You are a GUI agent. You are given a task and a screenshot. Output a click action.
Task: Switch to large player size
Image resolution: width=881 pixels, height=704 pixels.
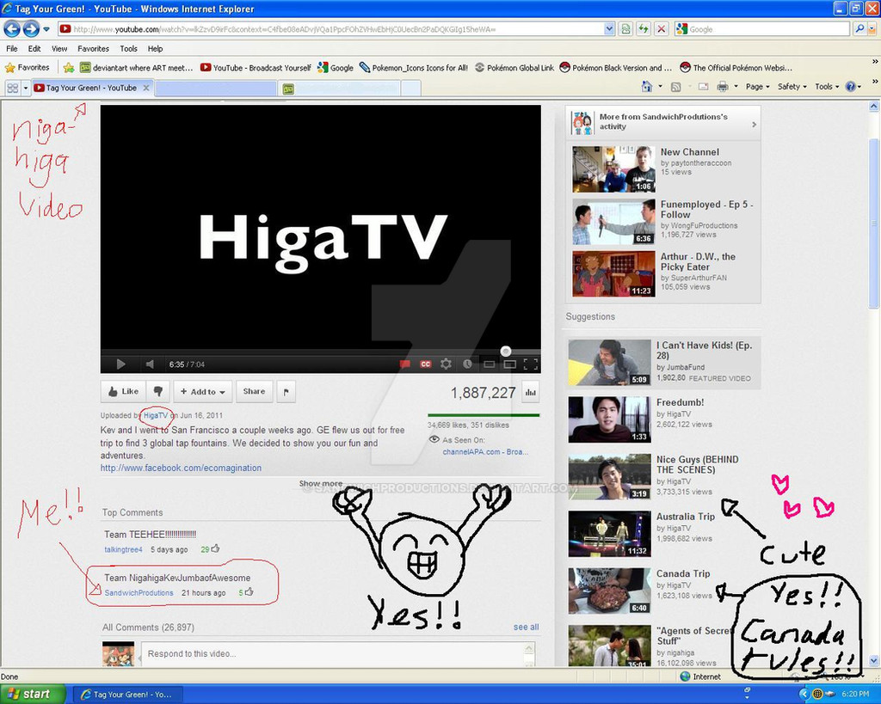click(509, 364)
